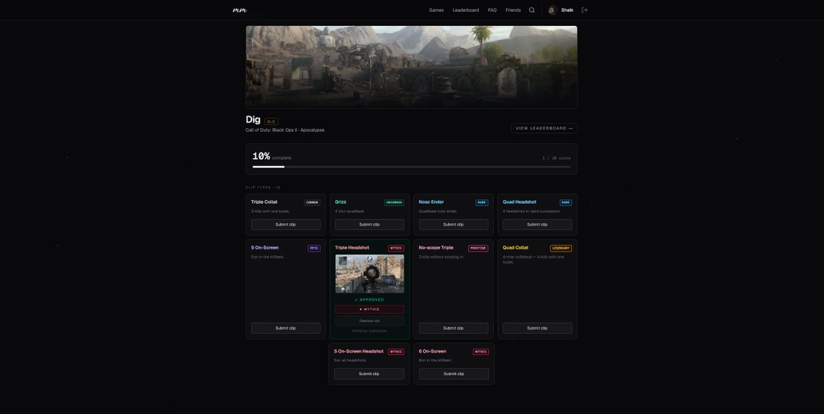Submit clip for Nosc Ender

coord(453,225)
